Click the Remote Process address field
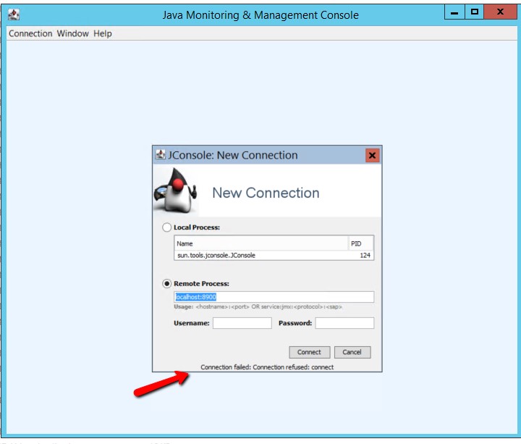Screen dimensions: 521x444 pyautogui.click(x=274, y=297)
